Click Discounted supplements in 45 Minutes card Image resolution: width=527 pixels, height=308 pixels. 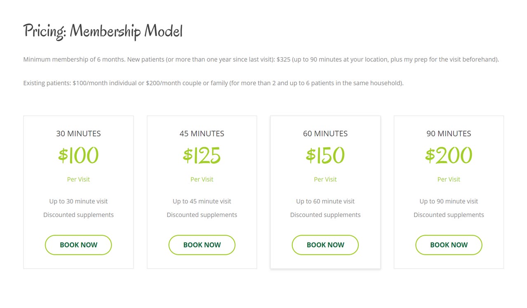(202, 215)
